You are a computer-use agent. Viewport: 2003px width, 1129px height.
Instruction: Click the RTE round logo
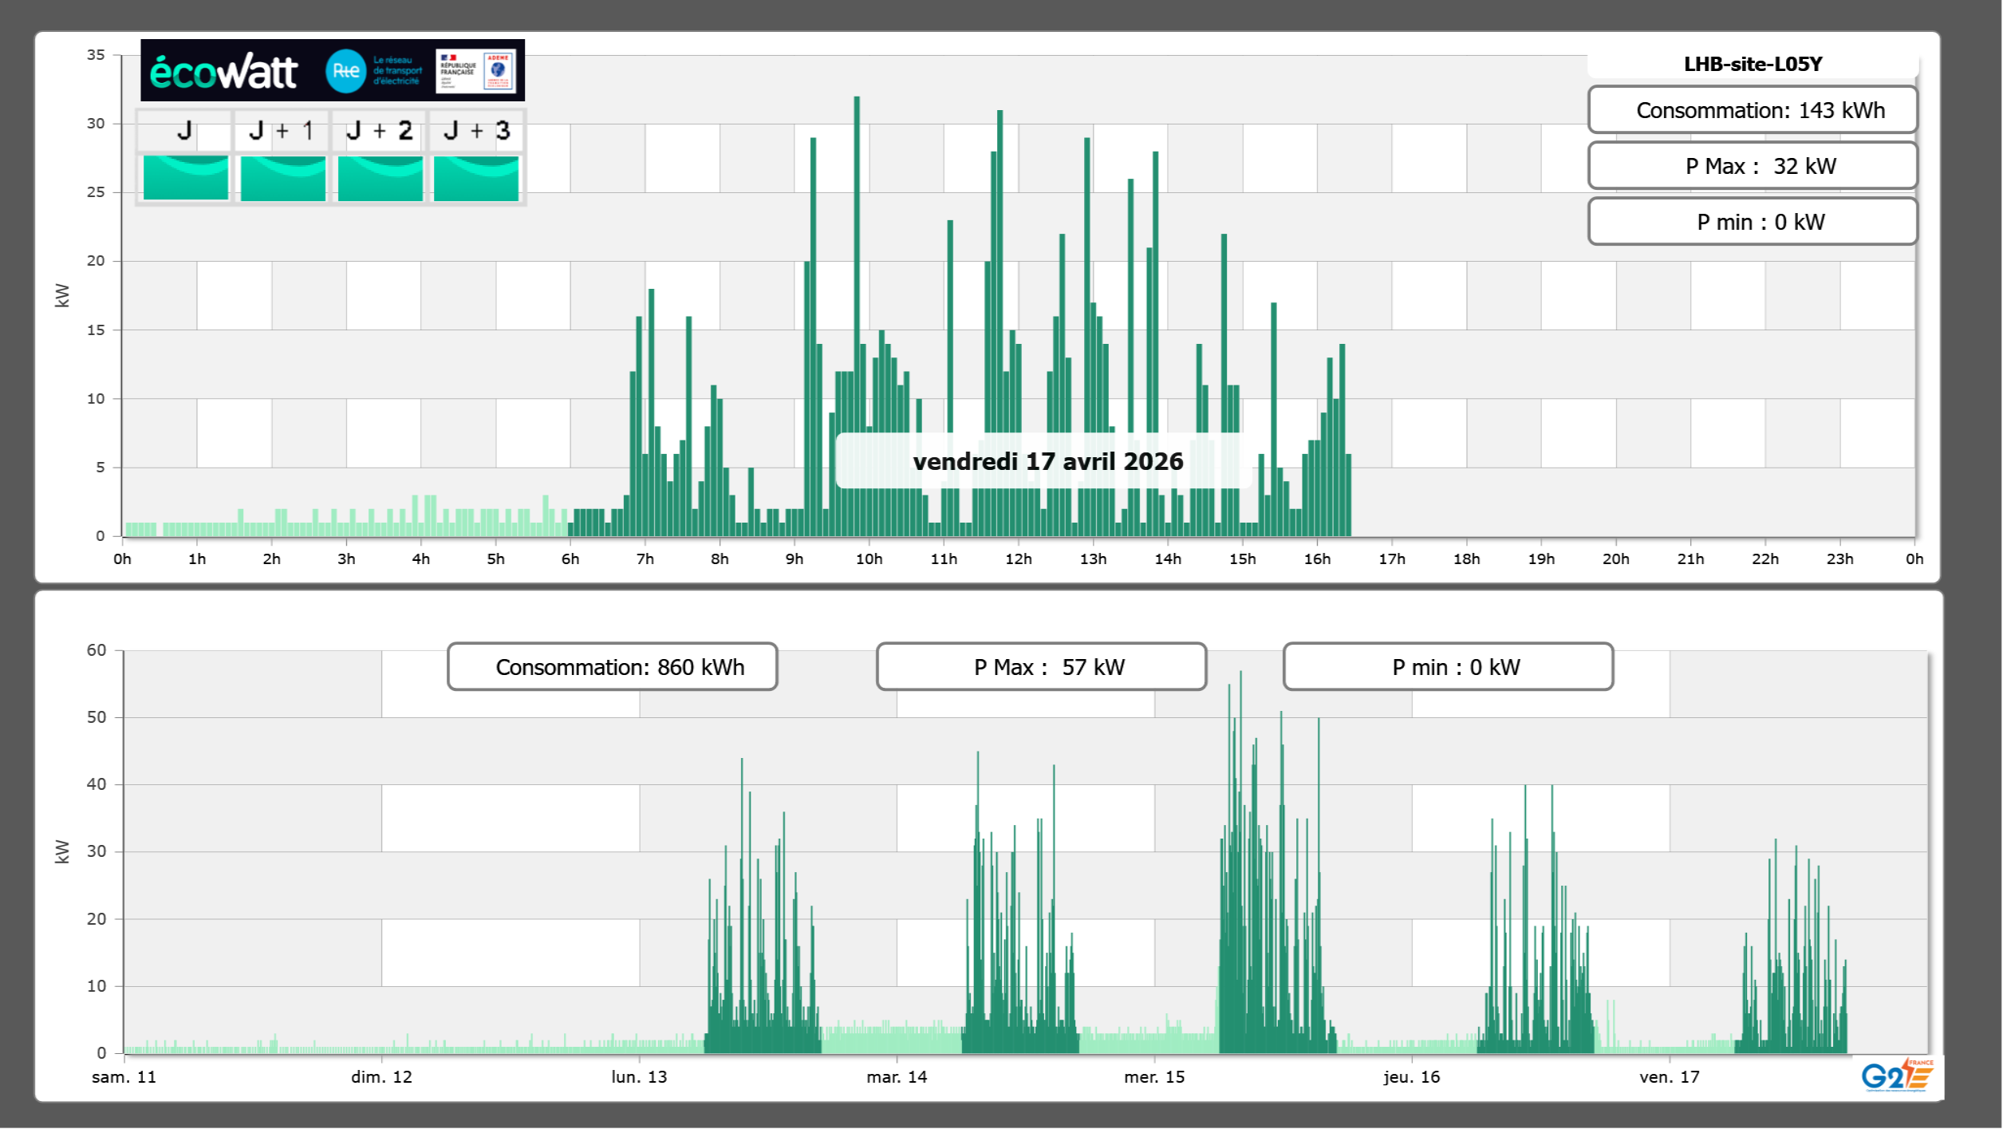pos(345,71)
